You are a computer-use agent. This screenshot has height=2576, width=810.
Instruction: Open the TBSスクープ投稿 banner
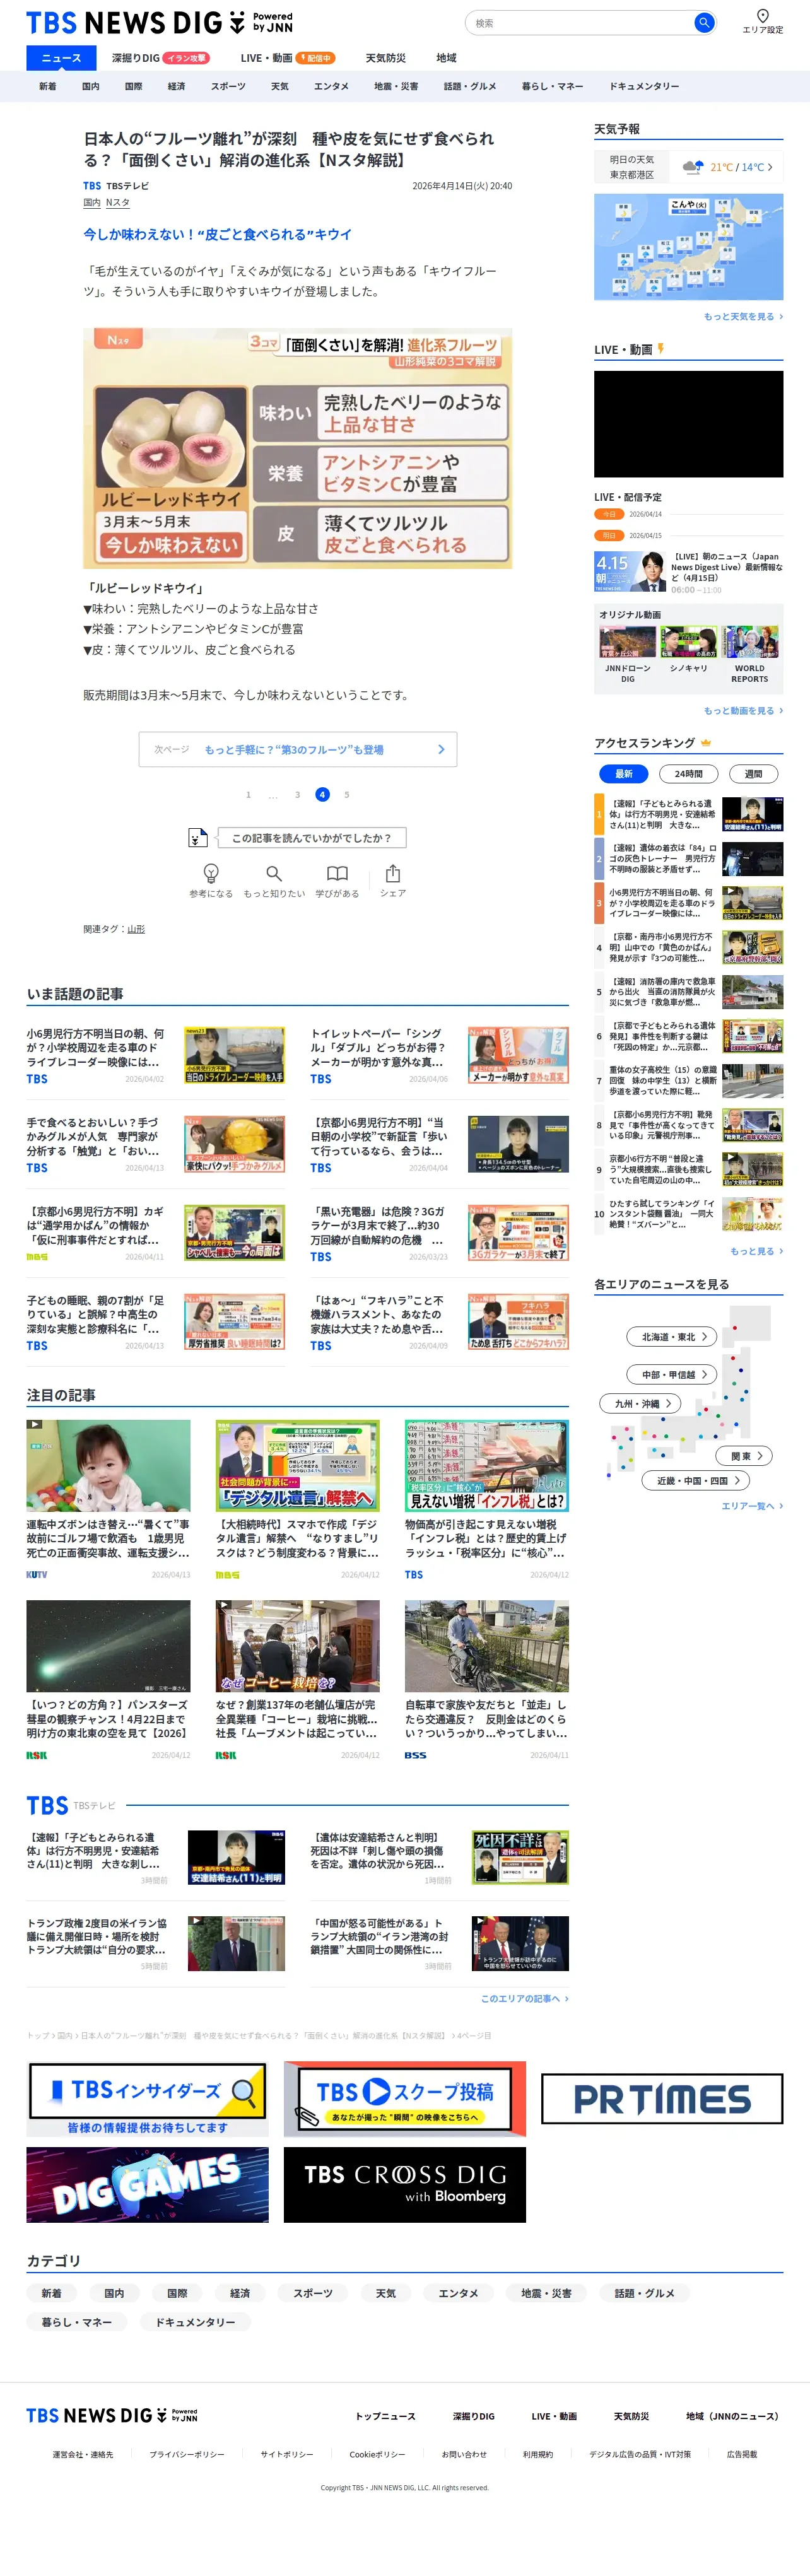tap(405, 2098)
